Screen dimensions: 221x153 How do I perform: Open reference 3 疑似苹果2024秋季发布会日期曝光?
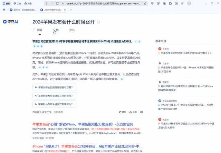(x=185, y=88)
